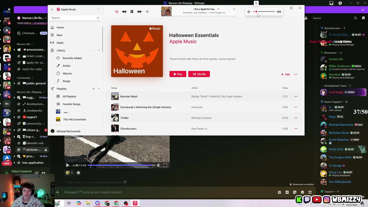The image size is (368, 207).
Task: Open playlist options ellipsis beside Add
Action: pyautogui.click(x=296, y=74)
